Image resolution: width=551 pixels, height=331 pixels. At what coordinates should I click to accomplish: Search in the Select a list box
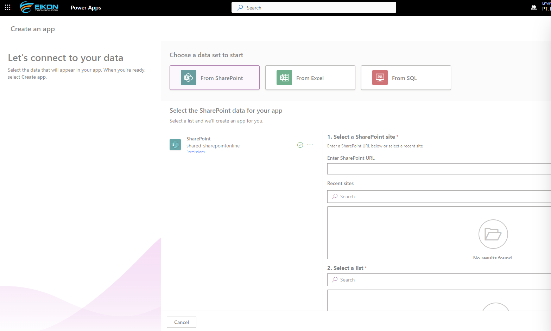pyautogui.click(x=439, y=280)
